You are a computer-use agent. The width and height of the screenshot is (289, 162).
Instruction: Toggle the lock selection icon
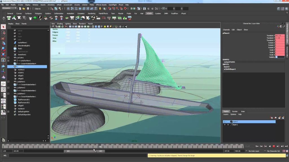coord(100,9)
